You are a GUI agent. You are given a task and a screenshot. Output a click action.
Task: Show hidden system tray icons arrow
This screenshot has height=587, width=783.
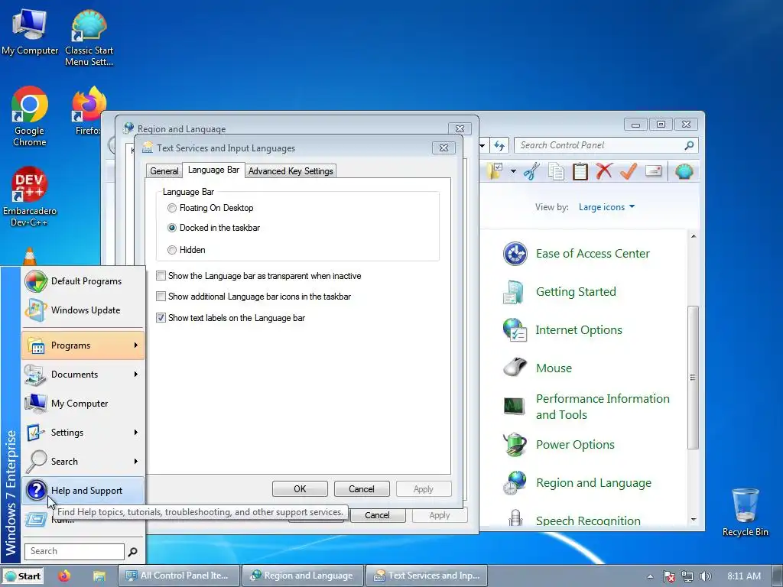click(650, 576)
